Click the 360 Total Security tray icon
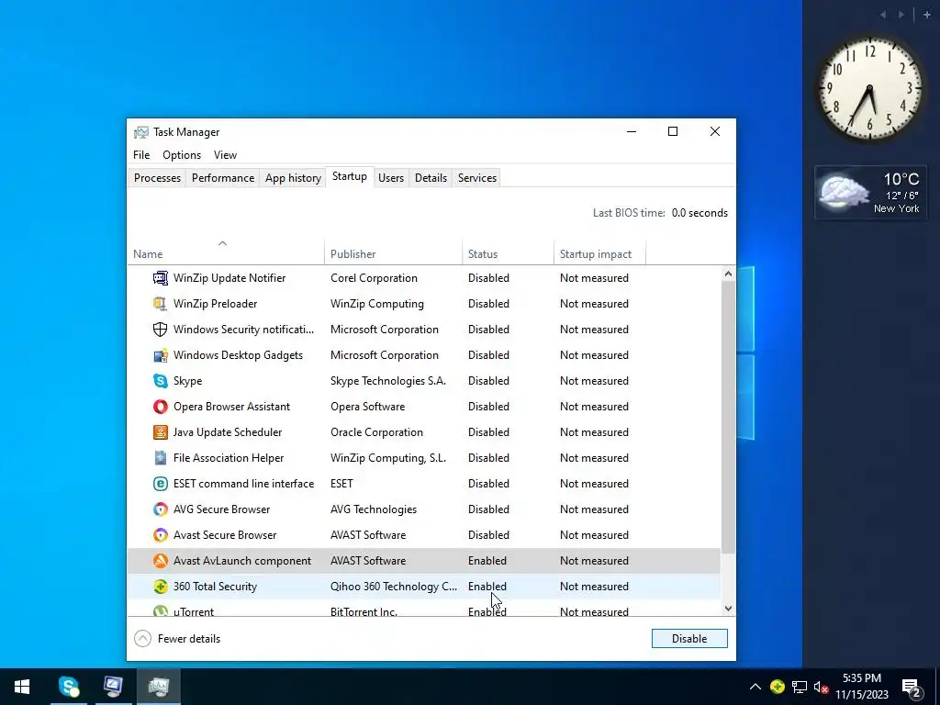The height and width of the screenshot is (705, 940). (778, 687)
